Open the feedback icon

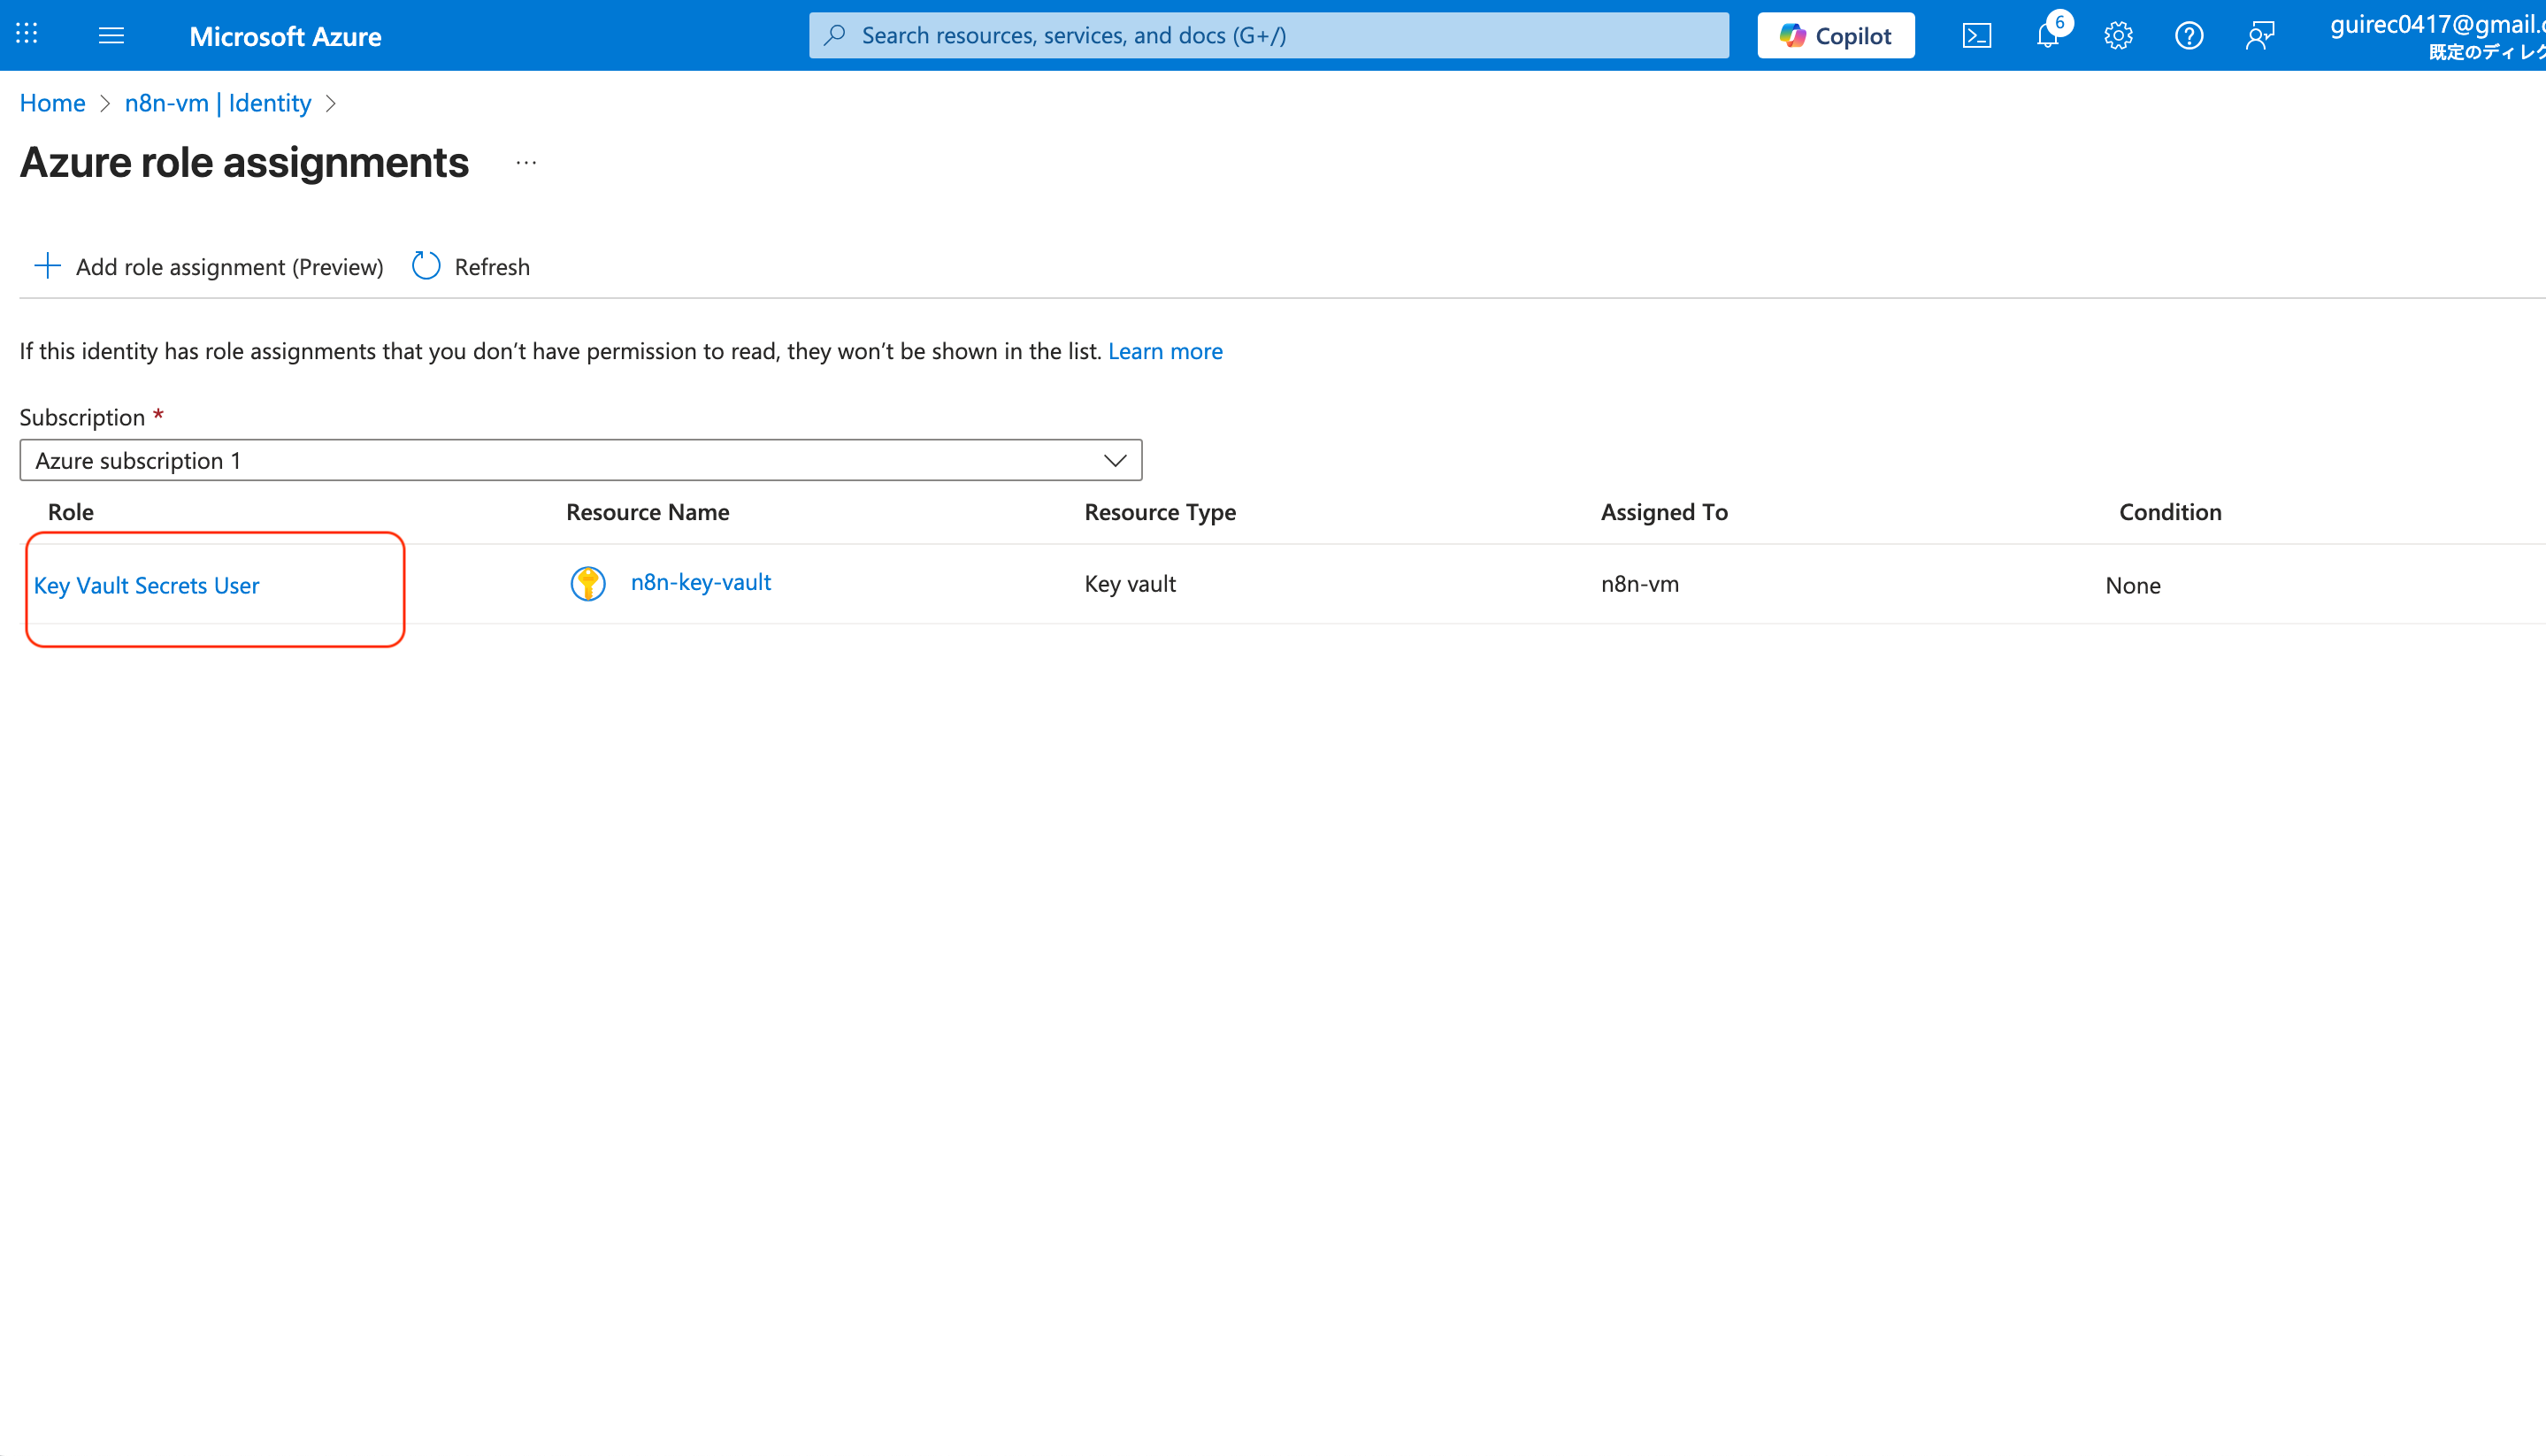click(x=2259, y=36)
